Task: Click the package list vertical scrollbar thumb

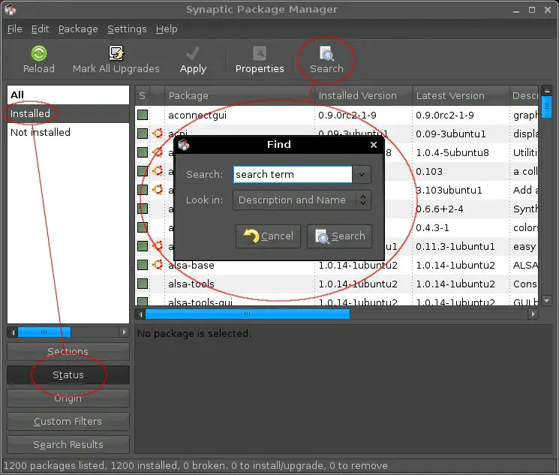Action: [x=546, y=107]
